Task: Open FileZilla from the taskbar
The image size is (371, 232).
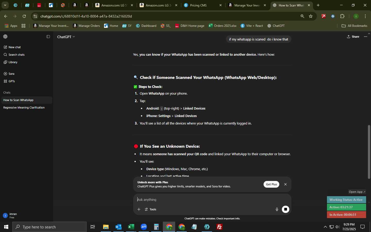Action: pos(220,227)
